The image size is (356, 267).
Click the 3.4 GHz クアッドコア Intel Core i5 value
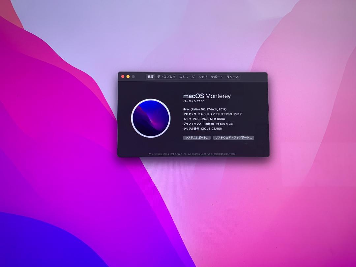coord(221,114)
